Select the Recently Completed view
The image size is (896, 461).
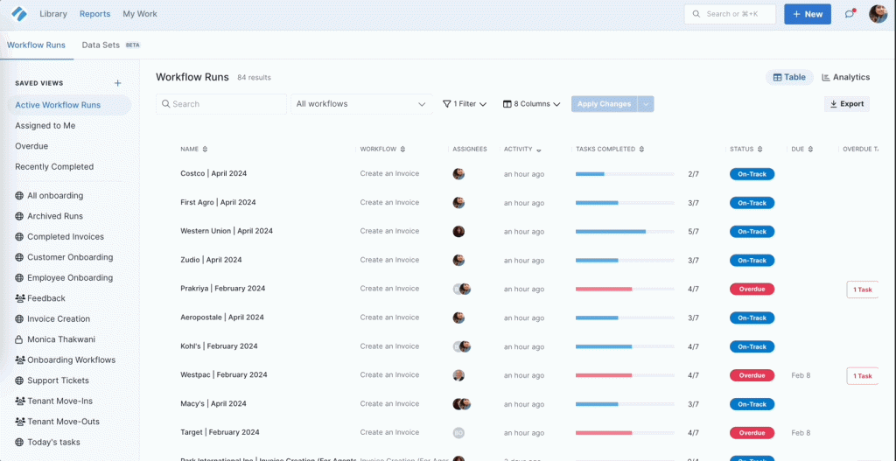(54, 167)
